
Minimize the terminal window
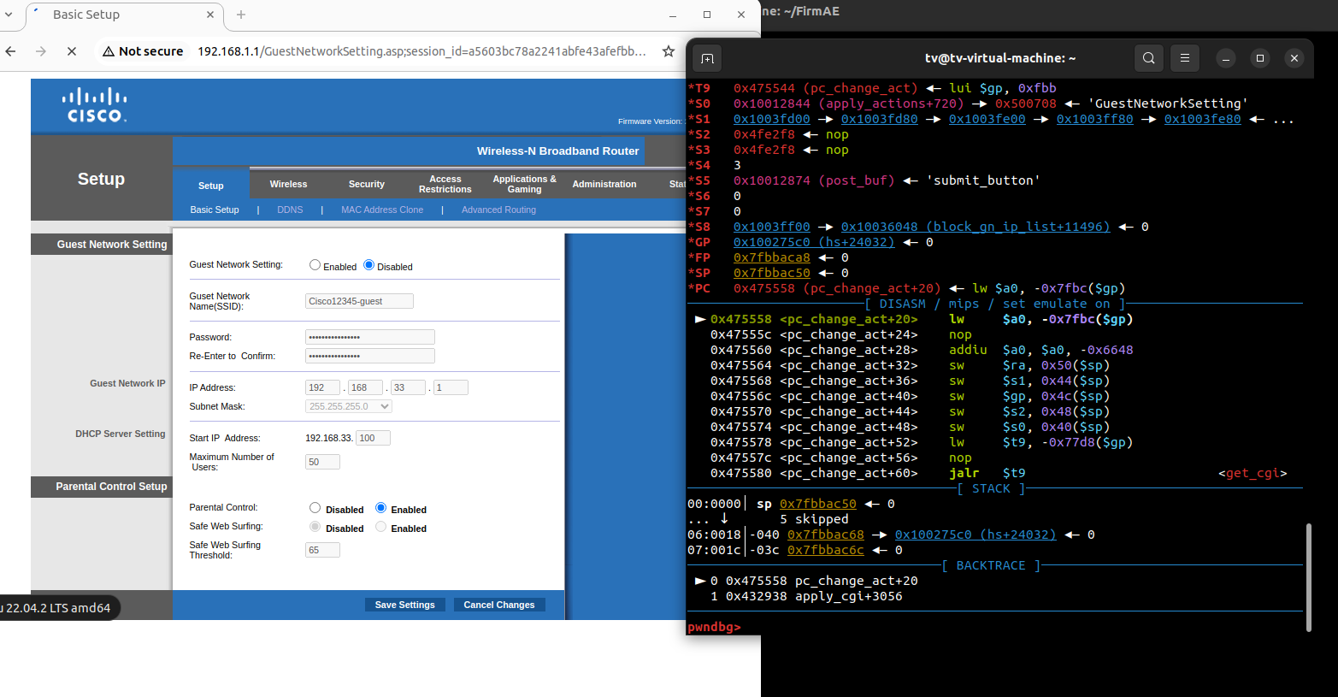pos(1226,58)
